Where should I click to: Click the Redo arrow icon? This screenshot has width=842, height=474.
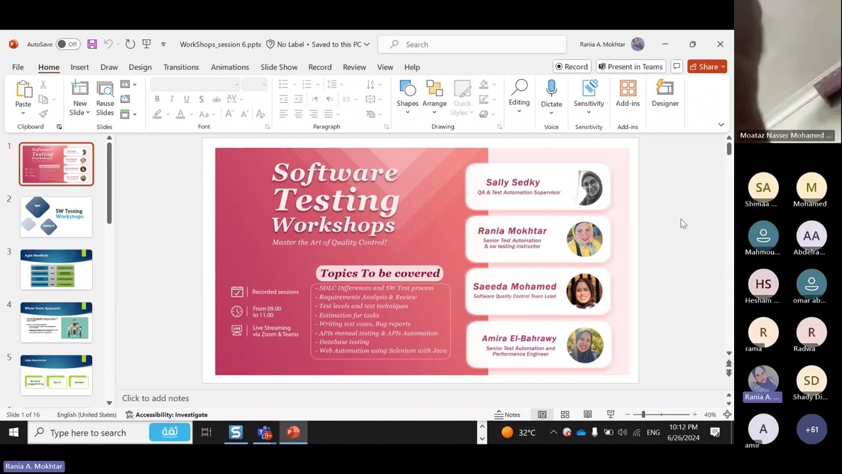(130, 44)
